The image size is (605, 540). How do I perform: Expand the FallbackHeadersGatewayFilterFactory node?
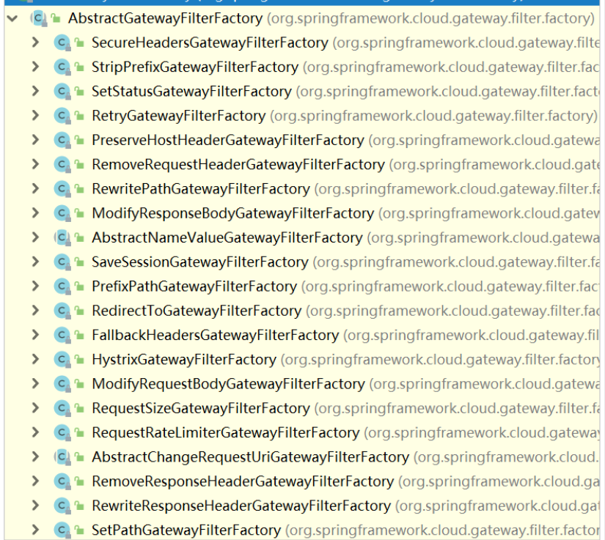(x=35, y=335)
